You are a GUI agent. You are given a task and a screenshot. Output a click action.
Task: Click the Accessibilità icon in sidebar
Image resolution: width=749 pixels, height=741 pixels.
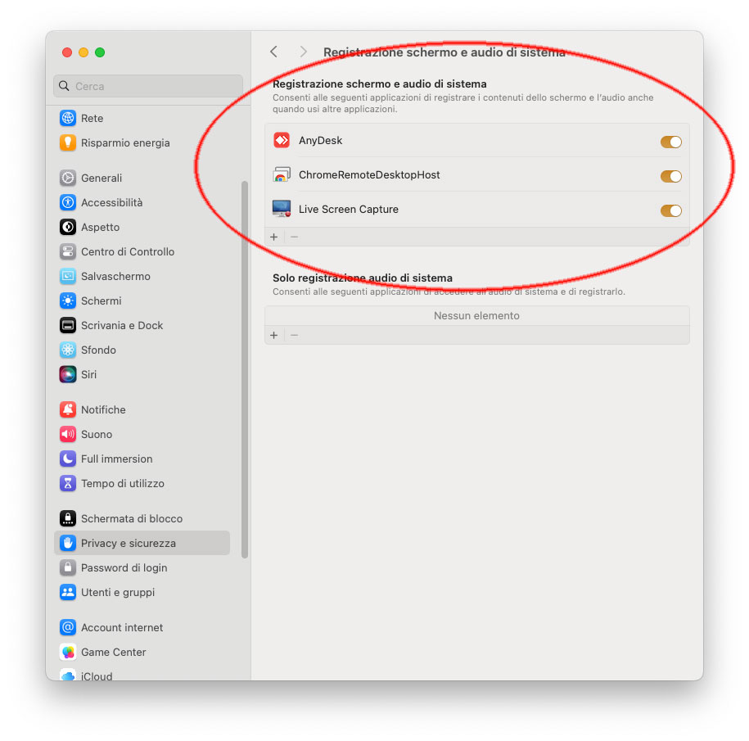click(68, 202)
